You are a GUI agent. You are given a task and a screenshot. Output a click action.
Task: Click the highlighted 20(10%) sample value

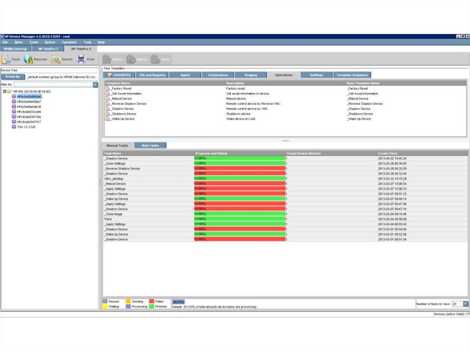[x=179, y=302]
